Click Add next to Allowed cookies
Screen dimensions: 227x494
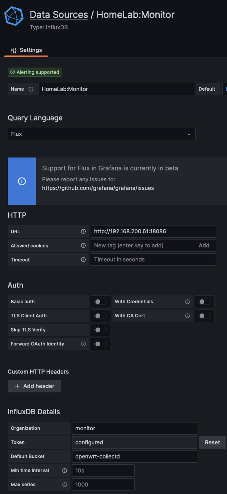point(204,245)
